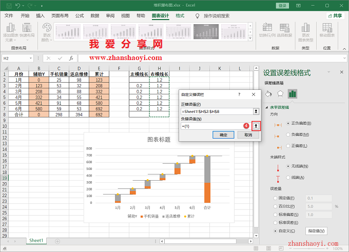Select the Both direction radio button
The width and height of the screenshot is (349, 252).
288,123
